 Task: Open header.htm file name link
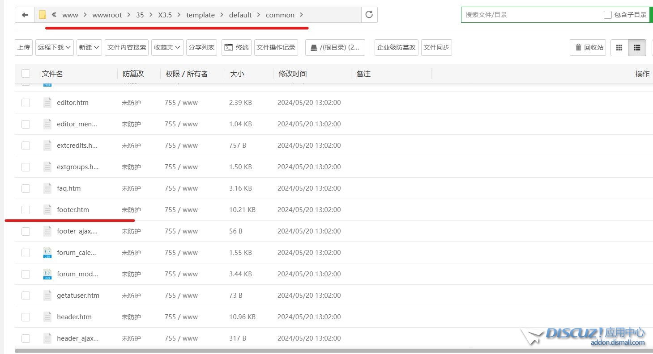tap(74, 317)
